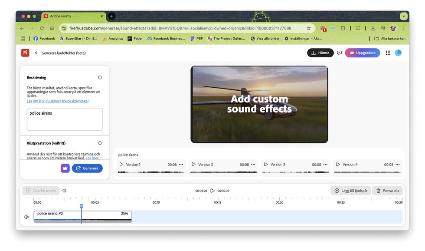Open the Röstprestation info tooltip
Image resolution: width=425 pixels, height=251 pixels.
pos(99,143)
